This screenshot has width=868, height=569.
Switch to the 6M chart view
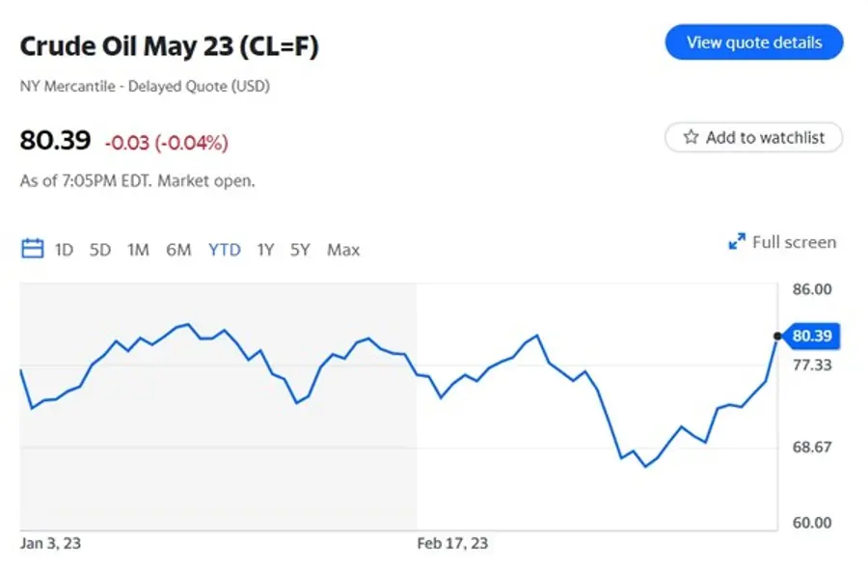(x=179, y=249)
